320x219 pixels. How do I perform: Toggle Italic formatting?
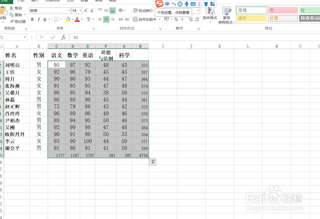click(x=39, y=19)
